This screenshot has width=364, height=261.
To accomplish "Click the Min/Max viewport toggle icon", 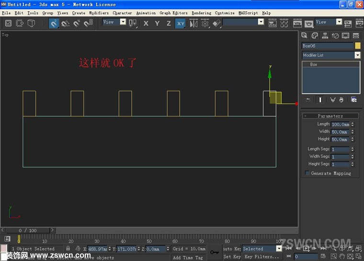I will (358, 257).
